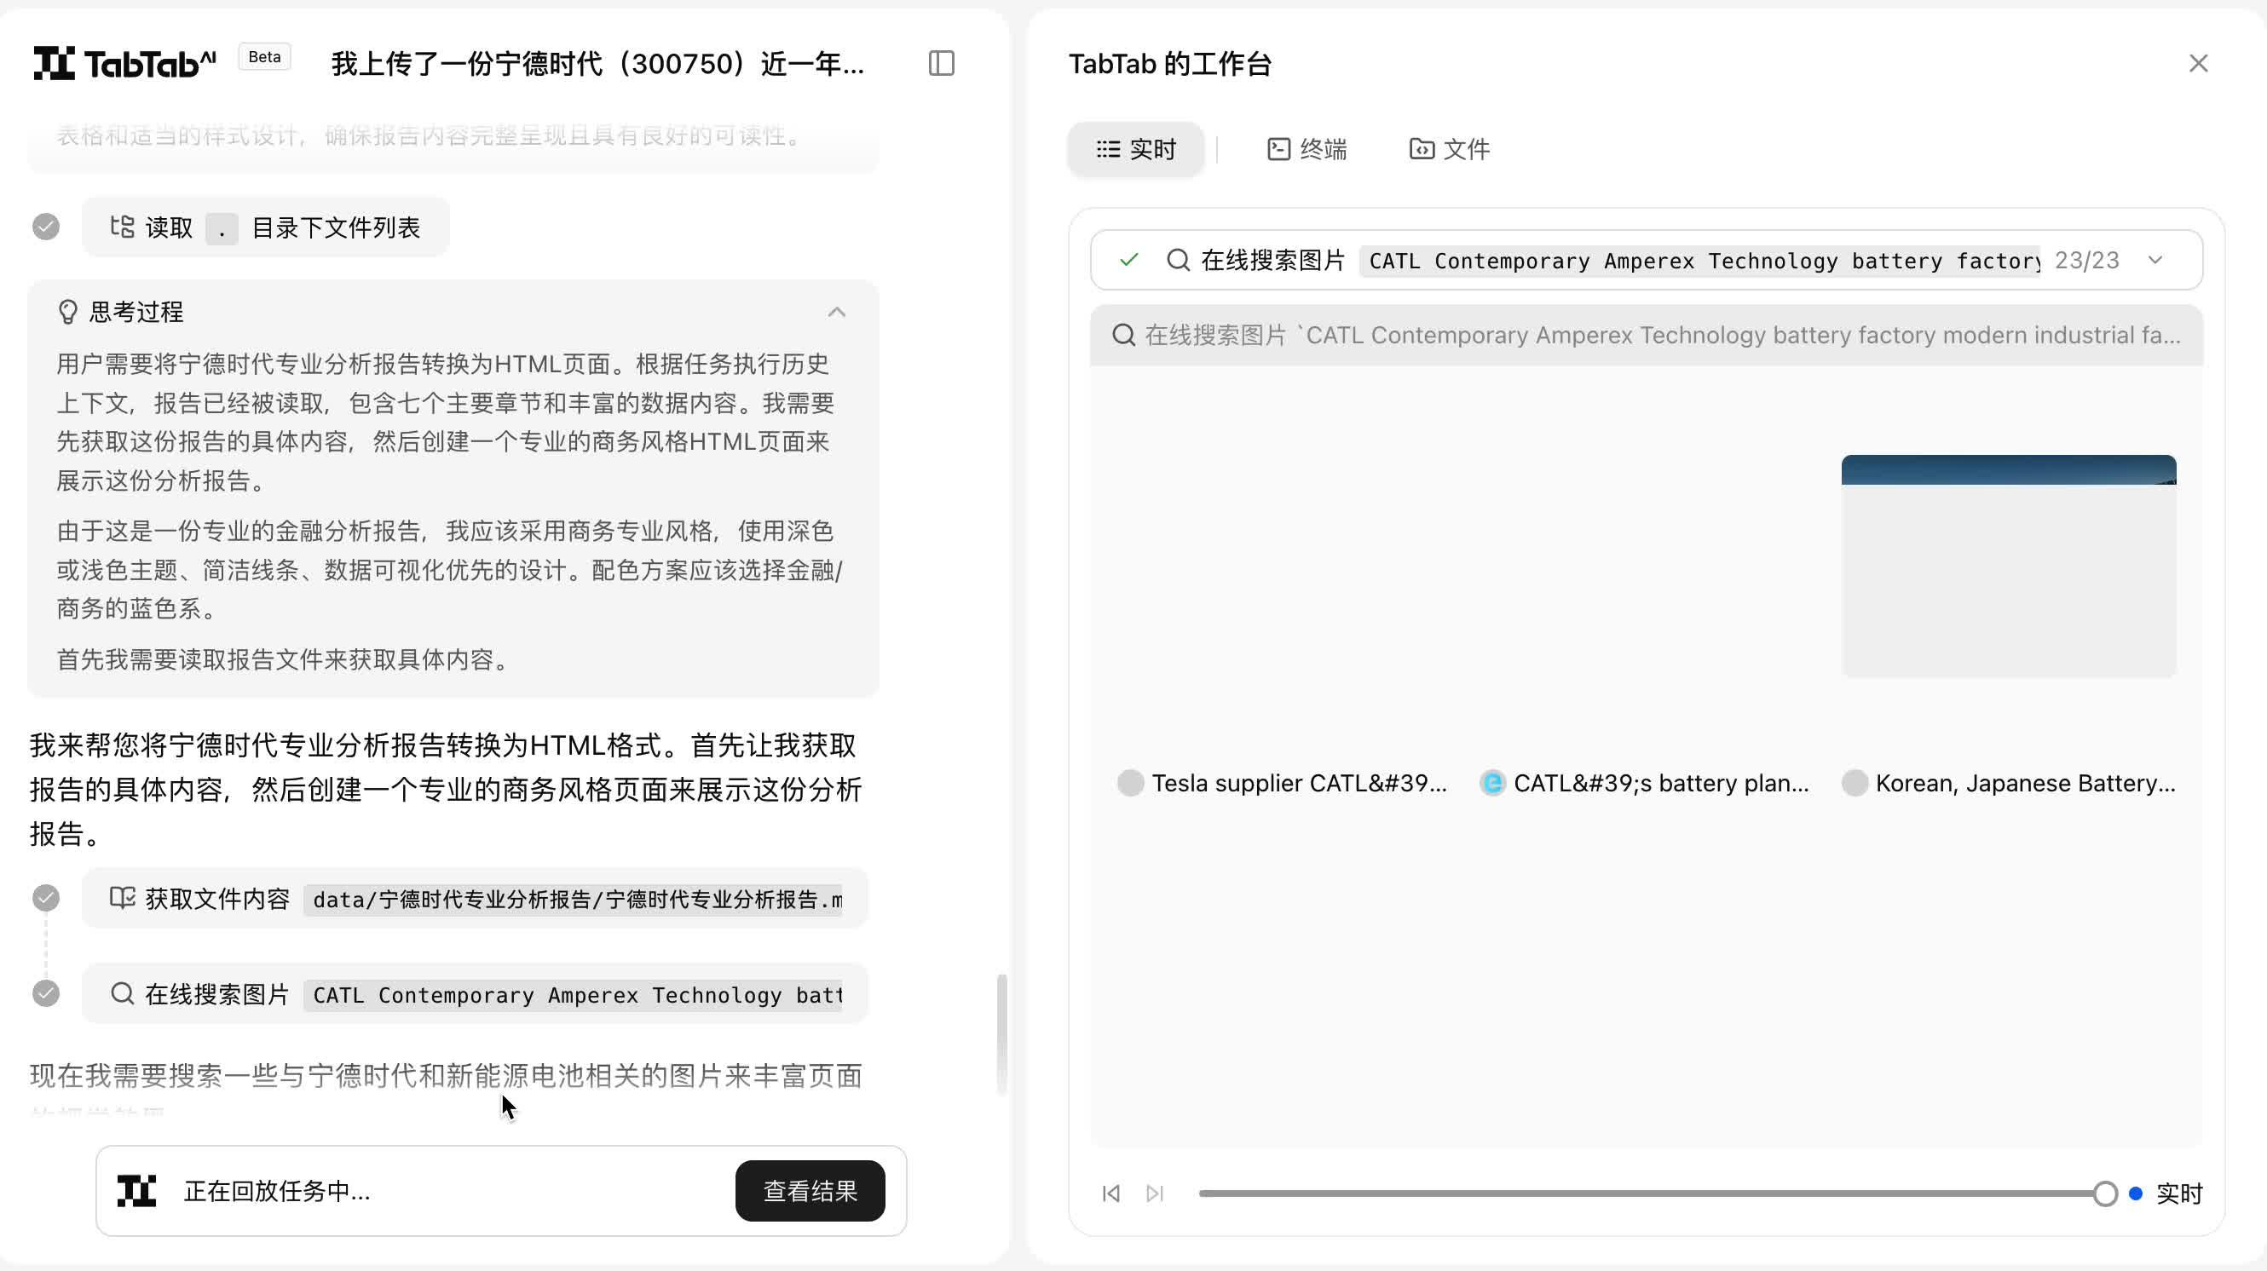Toggle the sidebar split-view control
Image resolution: width=2267 pixels, height=1271 pixels.
942,62
